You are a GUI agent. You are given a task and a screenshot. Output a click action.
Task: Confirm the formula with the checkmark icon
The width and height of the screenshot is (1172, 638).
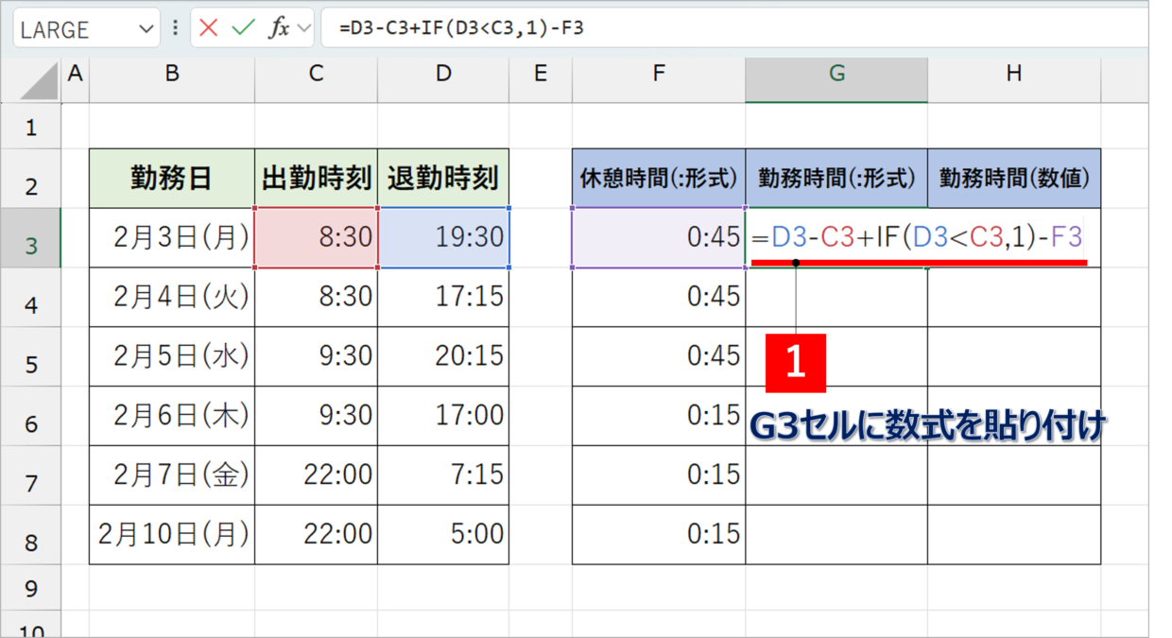coord(243,28)
